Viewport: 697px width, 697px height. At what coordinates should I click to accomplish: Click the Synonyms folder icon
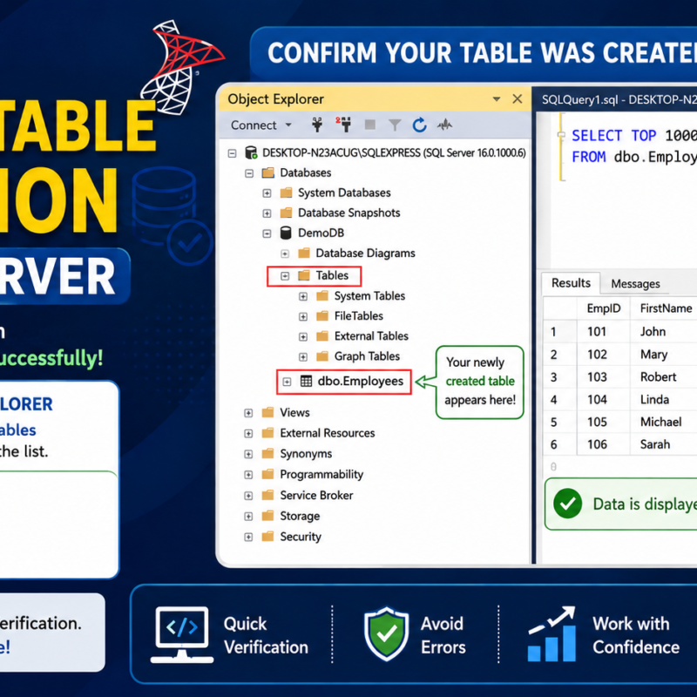267,453
